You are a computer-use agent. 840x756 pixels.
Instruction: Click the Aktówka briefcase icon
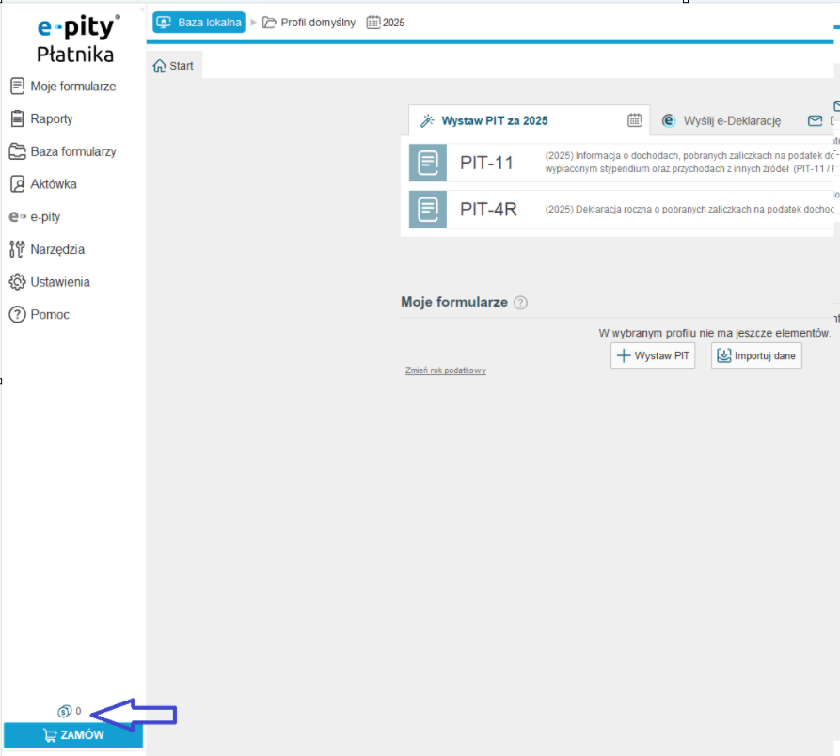pyautogui.click(x=17, y=184)
